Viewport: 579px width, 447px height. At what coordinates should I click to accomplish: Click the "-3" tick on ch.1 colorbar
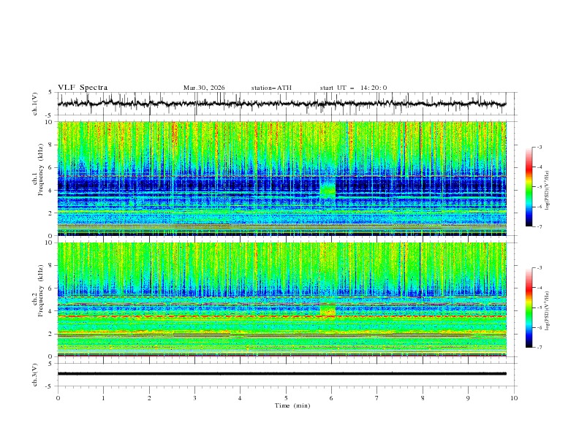coord(539,147)
